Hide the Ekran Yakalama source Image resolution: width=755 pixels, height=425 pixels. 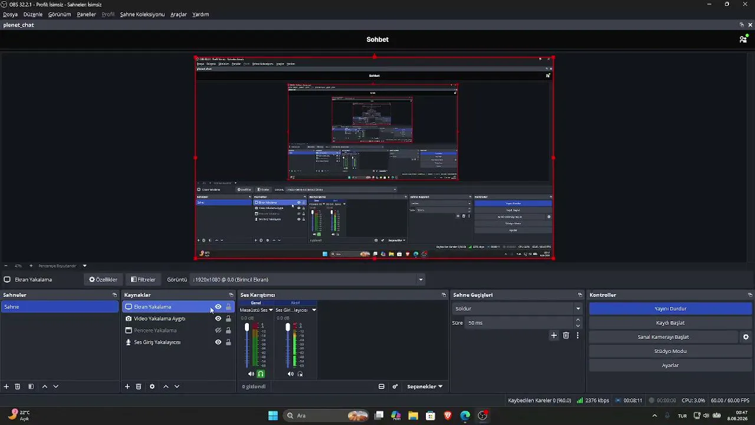pos(218,307)
